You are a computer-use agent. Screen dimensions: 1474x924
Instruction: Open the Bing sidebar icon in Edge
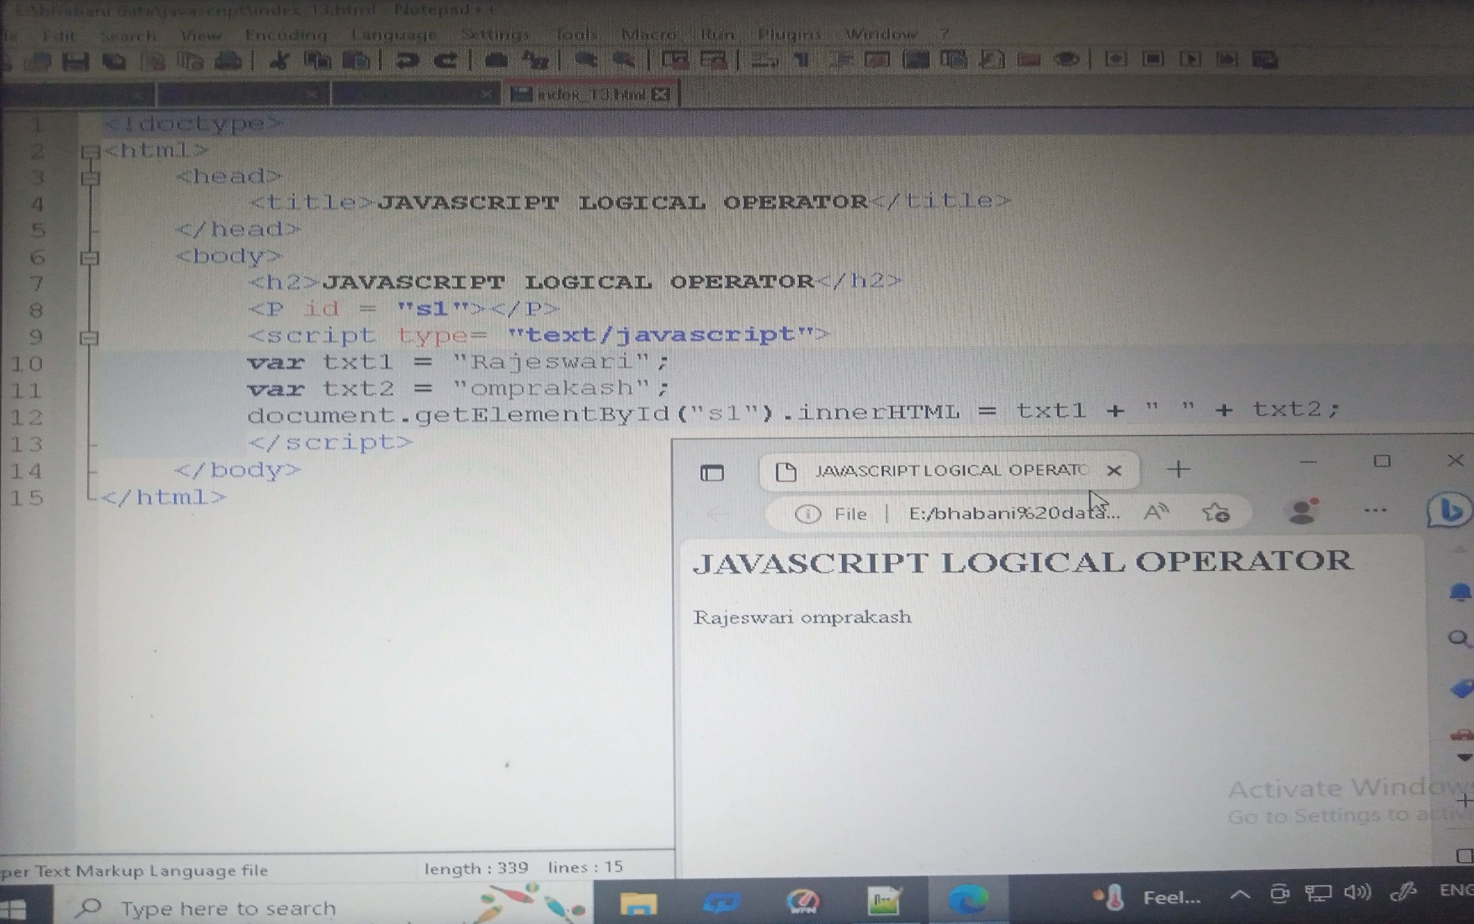[1449, 510]
